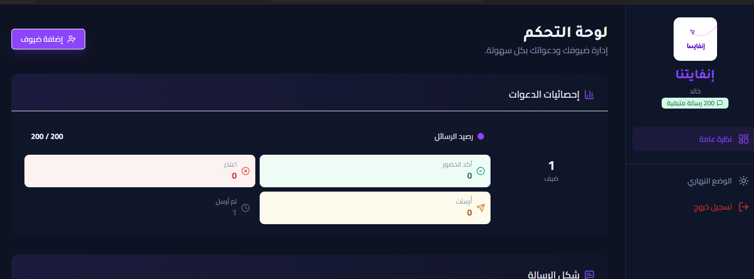
Task: Click the add-user icon in إضافة ضيوف button
Action: 72,39
